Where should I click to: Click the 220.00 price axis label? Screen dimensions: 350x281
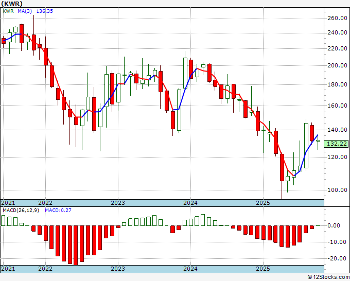pos(337,48)
